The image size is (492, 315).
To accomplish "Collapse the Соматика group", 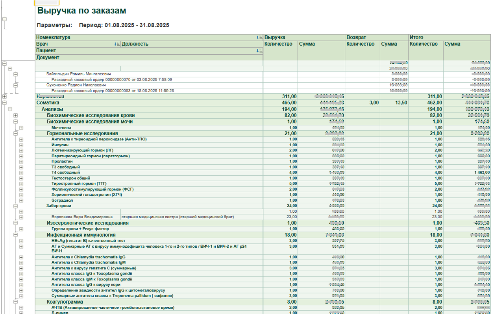I will pos(4,103).
